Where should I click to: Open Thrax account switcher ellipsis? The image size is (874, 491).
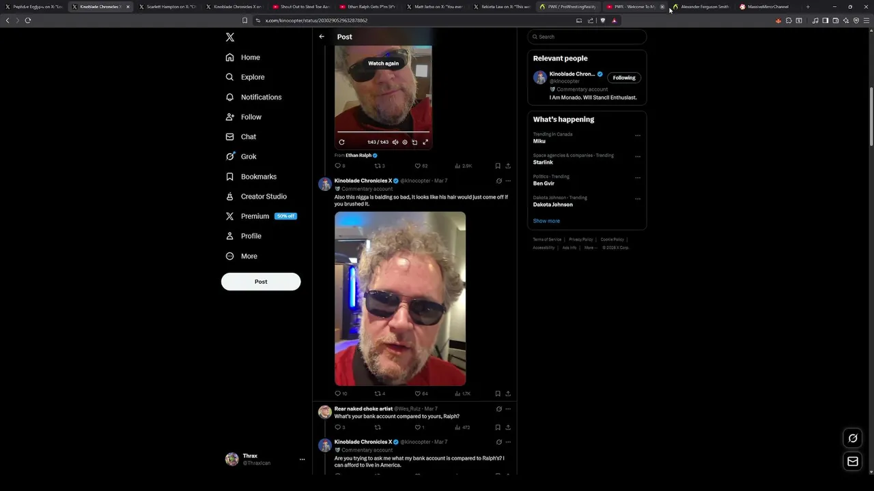point(302,460)
